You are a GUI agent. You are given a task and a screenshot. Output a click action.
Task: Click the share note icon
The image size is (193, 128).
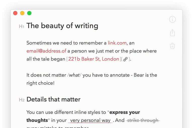click(172, 33)
